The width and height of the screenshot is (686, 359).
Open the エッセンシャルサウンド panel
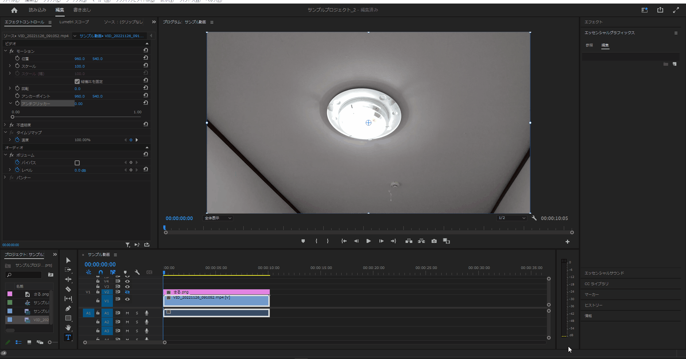[604, 273]
